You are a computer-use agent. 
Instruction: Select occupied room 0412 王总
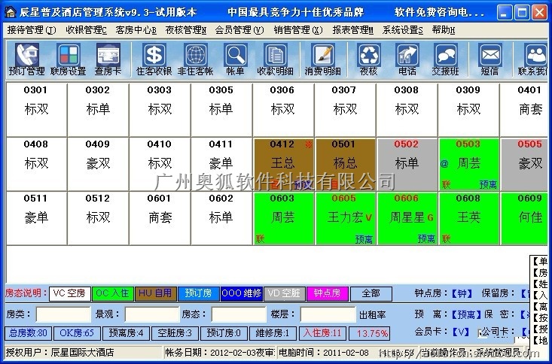[x=283, y=163]
